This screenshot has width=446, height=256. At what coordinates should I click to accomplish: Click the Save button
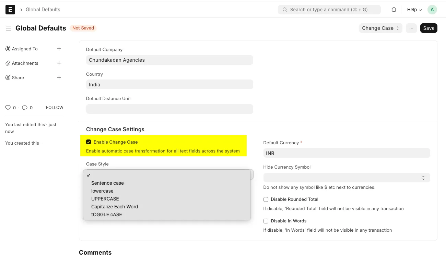tap(429, 28)
